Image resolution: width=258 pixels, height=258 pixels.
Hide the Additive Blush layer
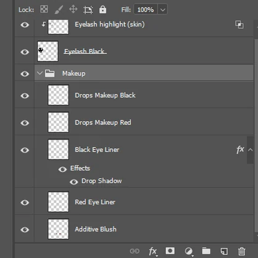25,230
